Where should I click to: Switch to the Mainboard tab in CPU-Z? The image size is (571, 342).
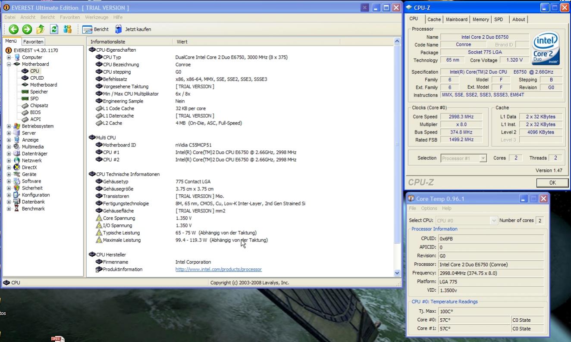[457, 19]
